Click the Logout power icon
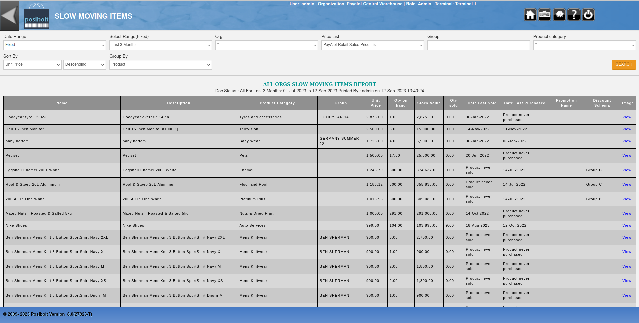The height and width of the screenshot is (323, 639). [x=588, y=15]
